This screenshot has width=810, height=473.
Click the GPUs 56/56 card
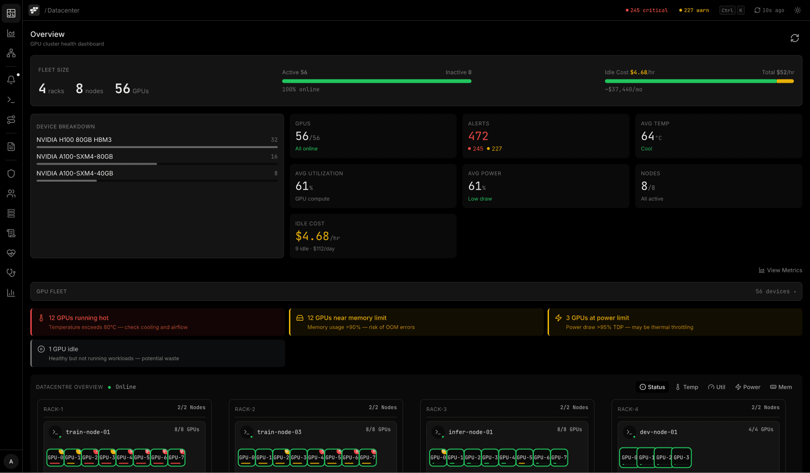tap(373, 136)
